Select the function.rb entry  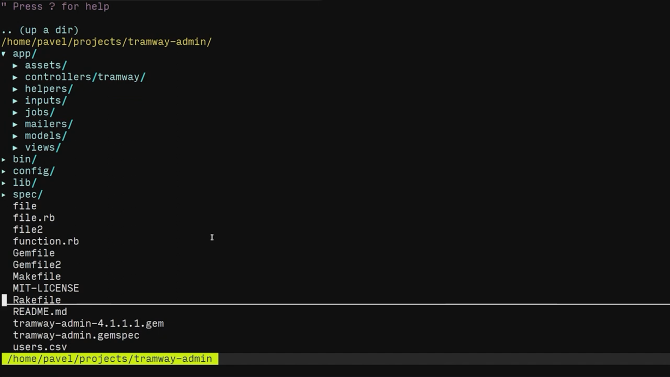click(x=46, y=241)
